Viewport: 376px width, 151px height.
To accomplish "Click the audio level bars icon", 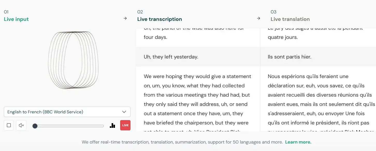I will point(112,125).
